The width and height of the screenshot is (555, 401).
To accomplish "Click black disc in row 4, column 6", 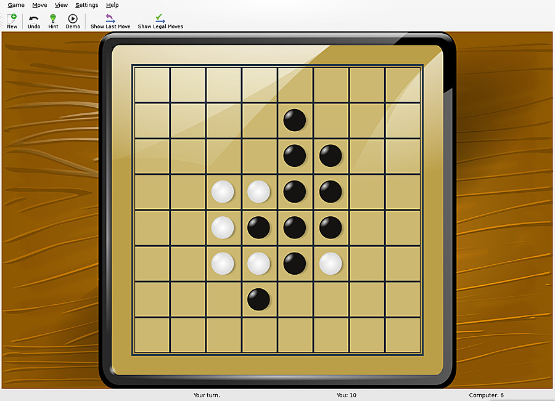I will [331, 192].
